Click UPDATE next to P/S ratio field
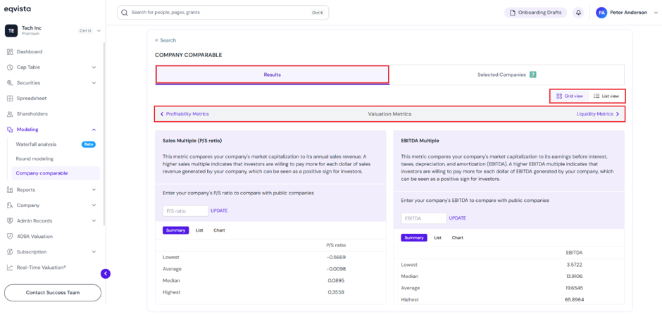This screenshot has width=662, height=314. (x=219, y=211)
